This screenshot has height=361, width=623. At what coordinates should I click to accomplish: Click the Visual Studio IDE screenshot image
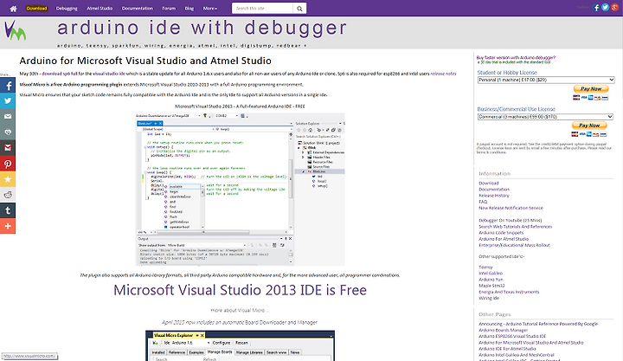pos(240,189)
